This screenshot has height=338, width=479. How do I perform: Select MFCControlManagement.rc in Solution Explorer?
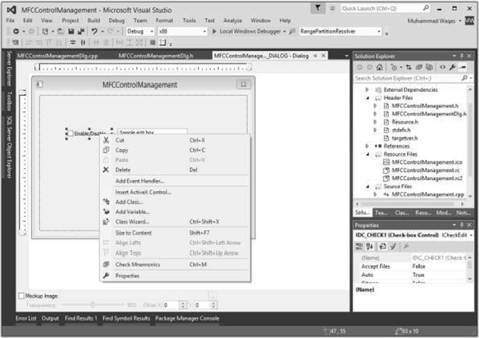426,171
